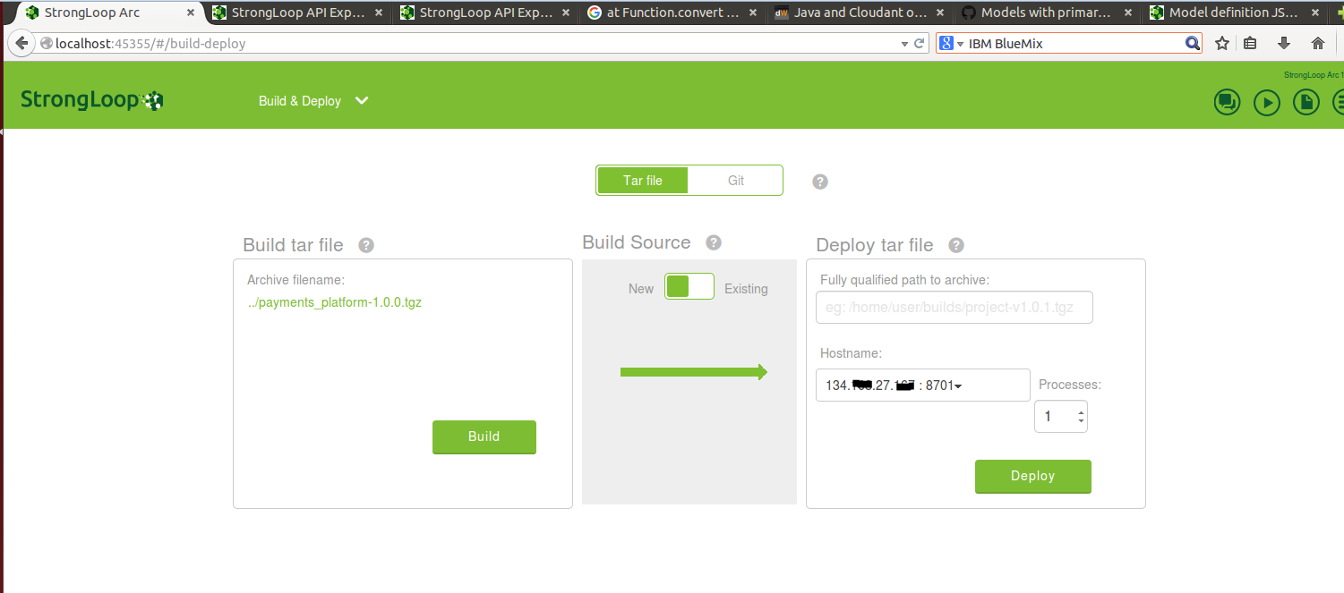The height and width of the screenshot is (593, 1344).
Task: Expand the Build & Deploy menu chevron
Action: pos(362,100)
